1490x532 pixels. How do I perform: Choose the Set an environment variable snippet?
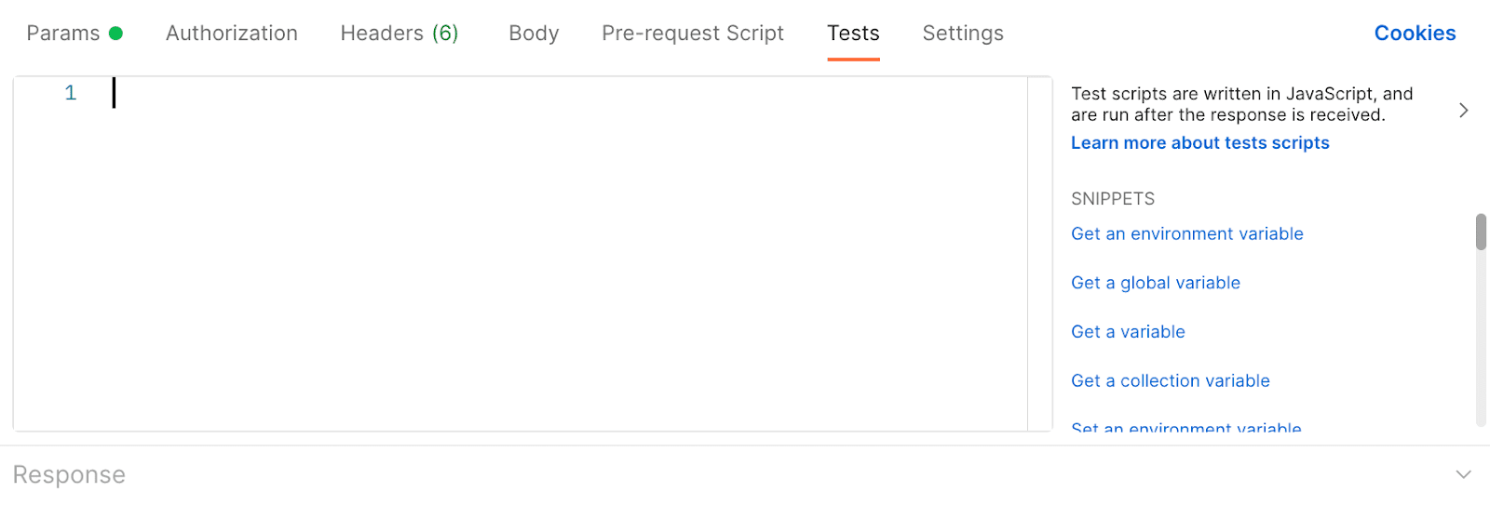[1185, 428]
